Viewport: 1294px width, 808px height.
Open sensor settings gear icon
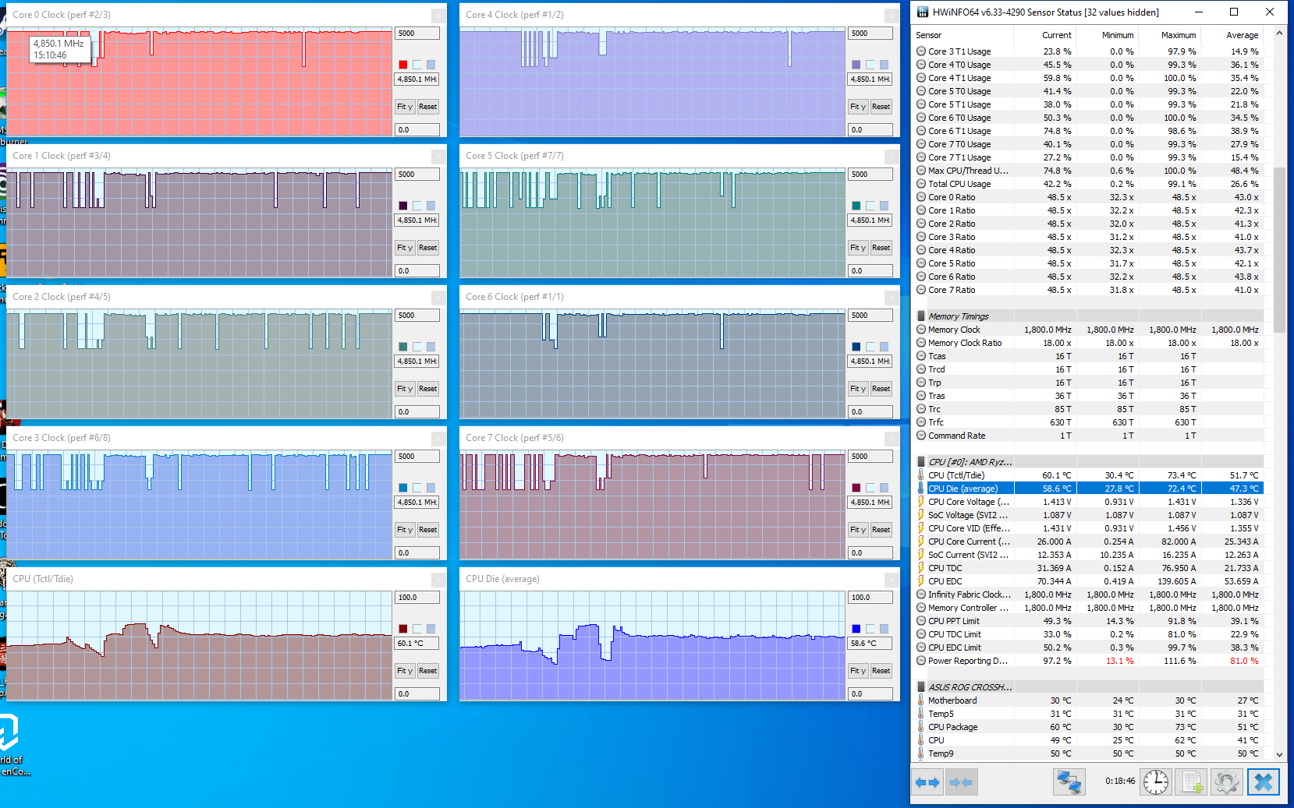1226,782
